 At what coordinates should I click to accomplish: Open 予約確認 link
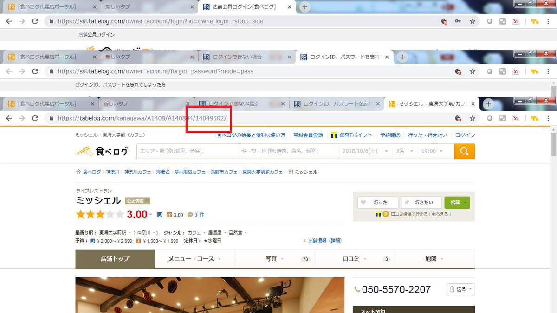tap(389, 135)
